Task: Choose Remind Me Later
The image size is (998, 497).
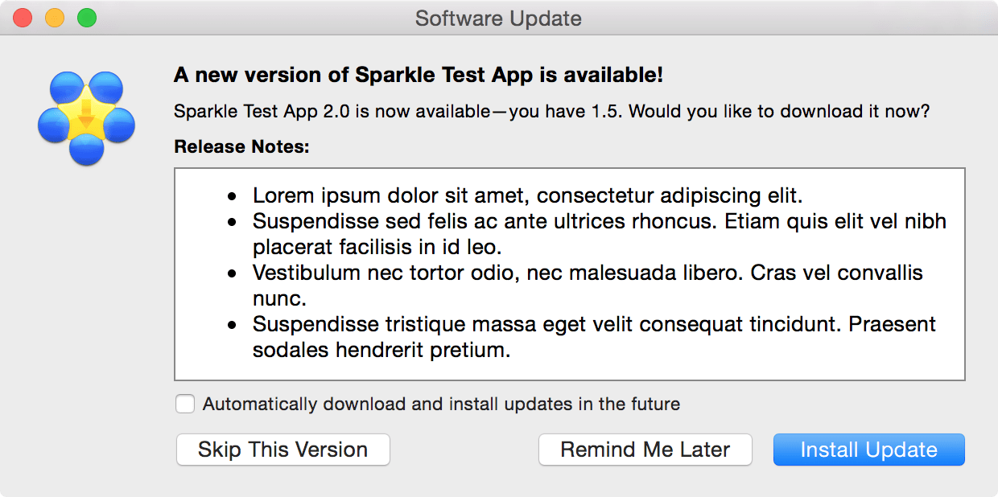Action: (645, 450)
